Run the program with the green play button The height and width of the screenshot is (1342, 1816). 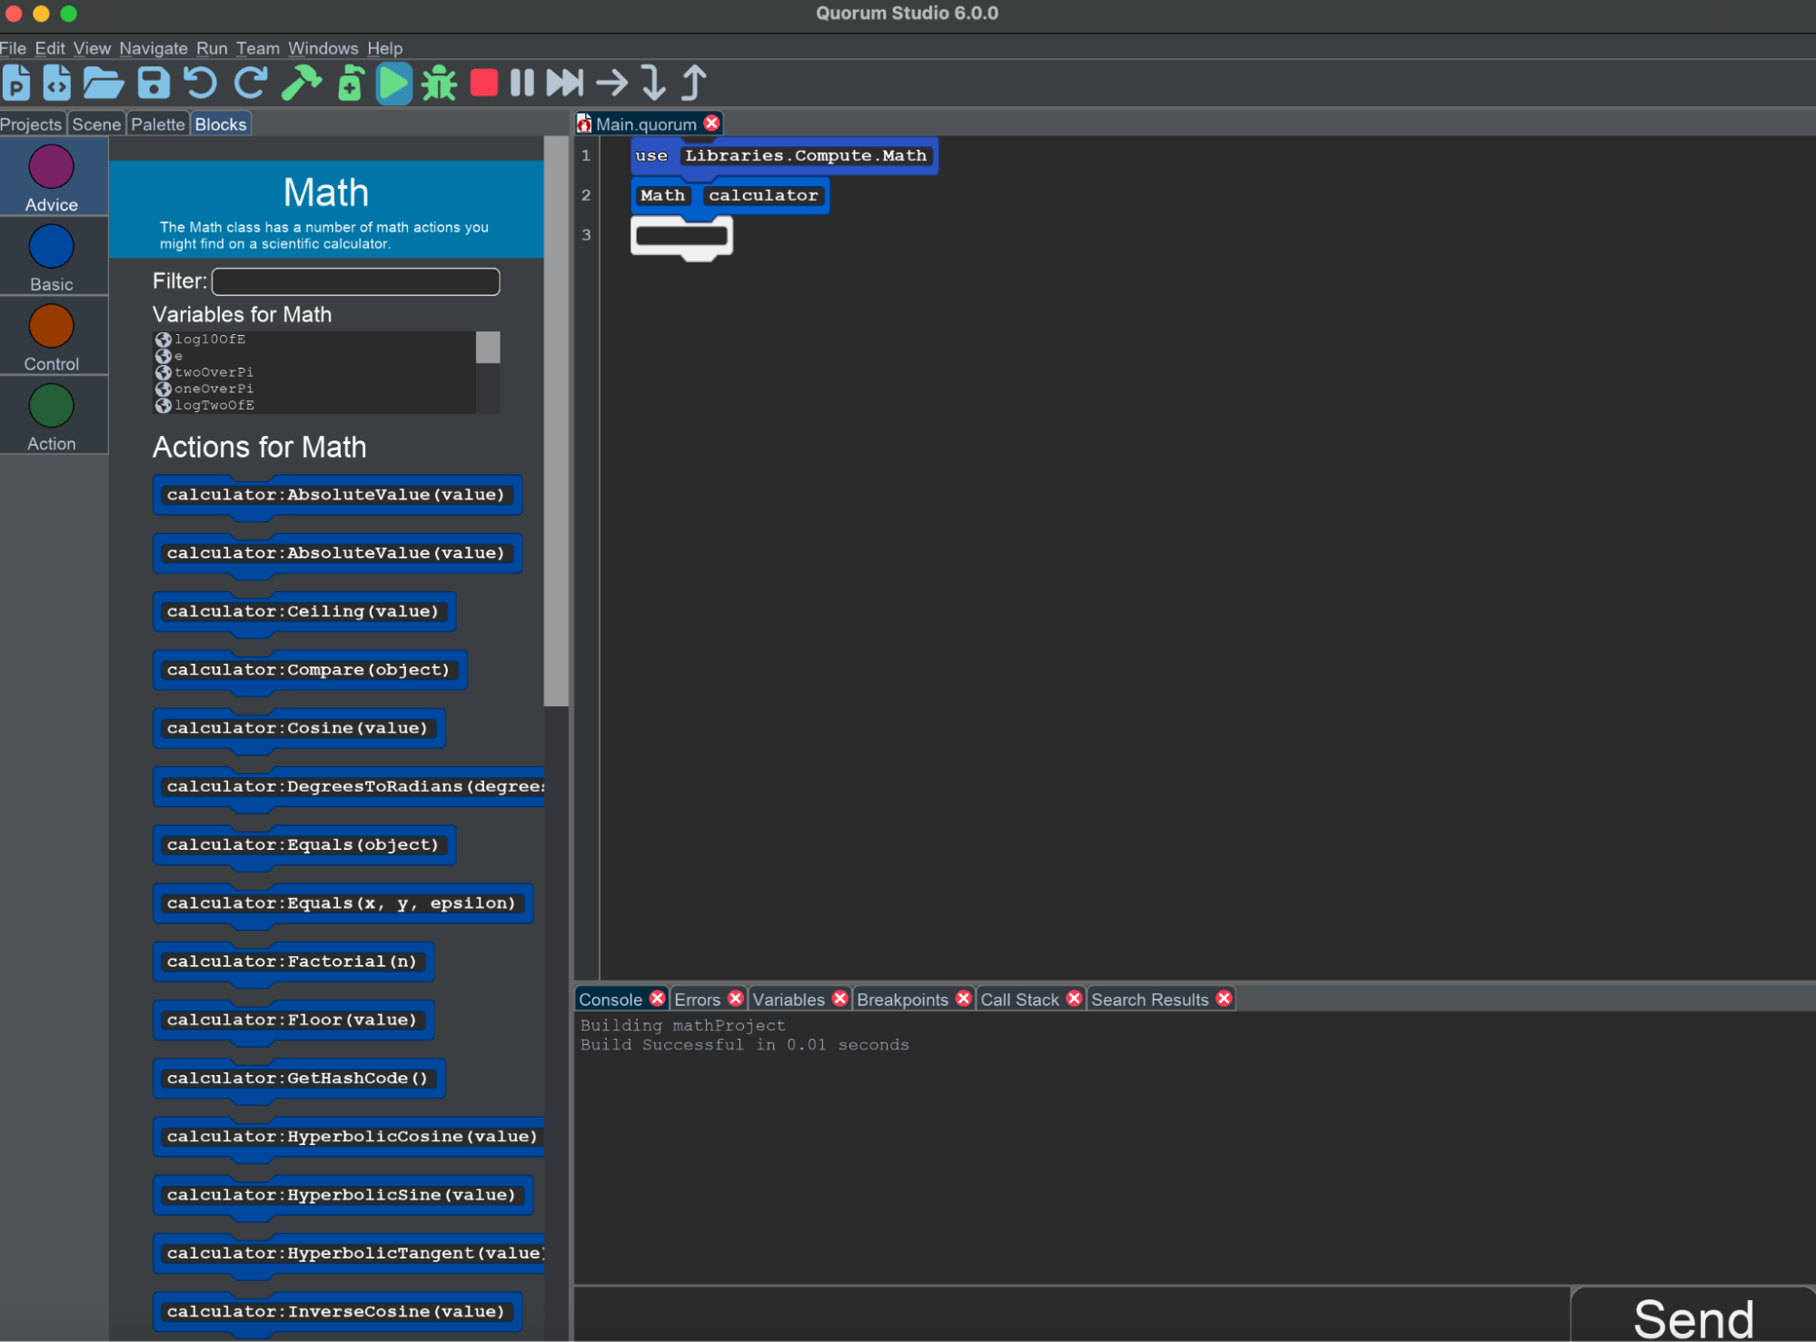tap(393, 84)
